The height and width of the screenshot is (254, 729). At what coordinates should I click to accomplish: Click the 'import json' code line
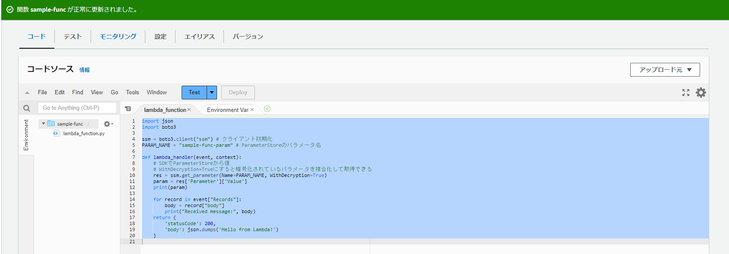point(157,121)
